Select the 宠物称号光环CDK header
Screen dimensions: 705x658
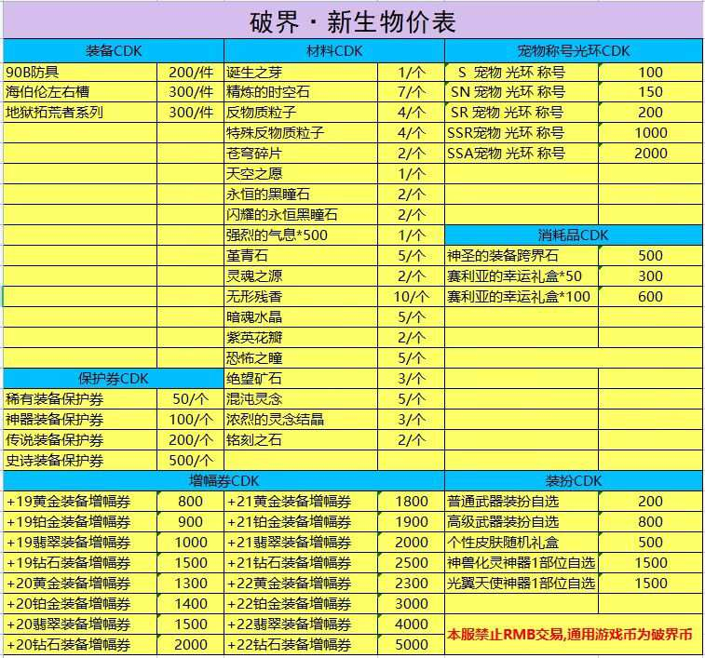coord(574,51)
